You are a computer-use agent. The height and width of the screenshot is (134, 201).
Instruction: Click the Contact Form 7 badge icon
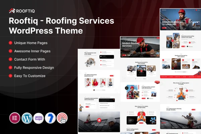(x=50, y=118)
